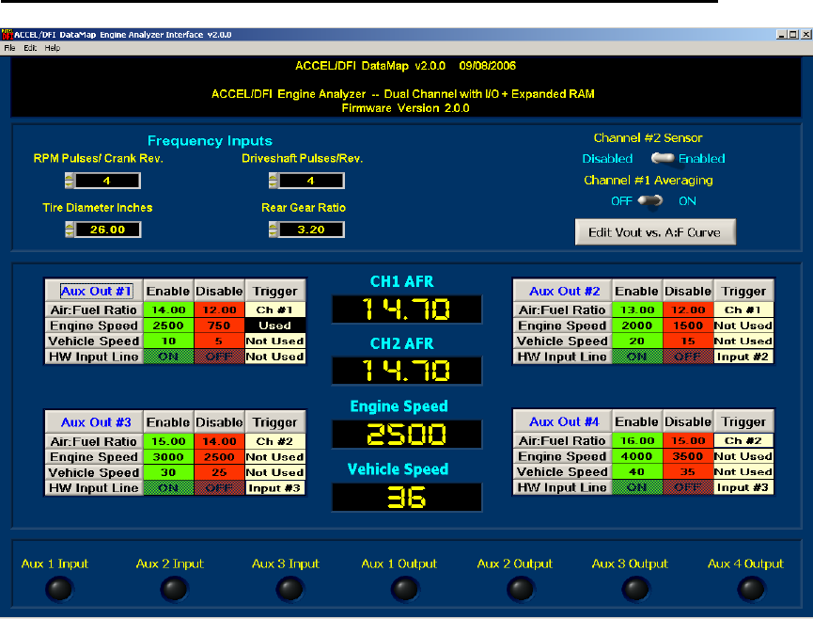
Task: Click Aux Out #1 HW Input Line OFF cell
Action: pyautogui.click(x=219, y=357)
